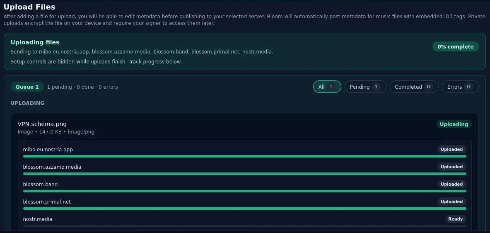The image size is (490, 233).
Task: Click the Uploaded badge for blossom.primal.net
Action: point(451,201)
